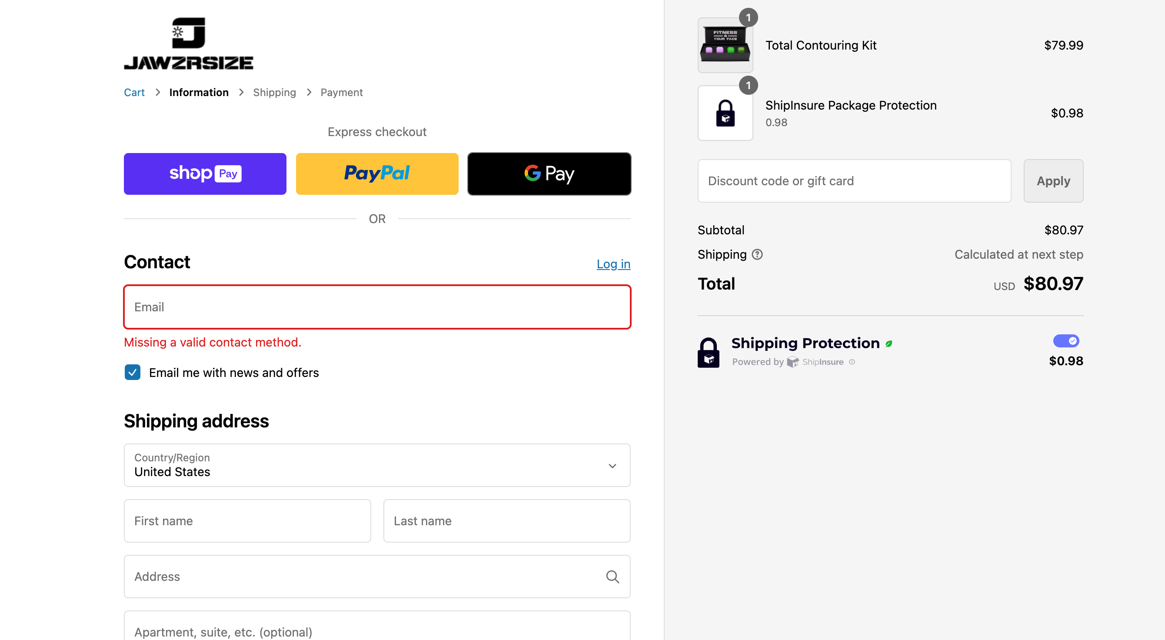Click the Log in link

pos(613,263)
